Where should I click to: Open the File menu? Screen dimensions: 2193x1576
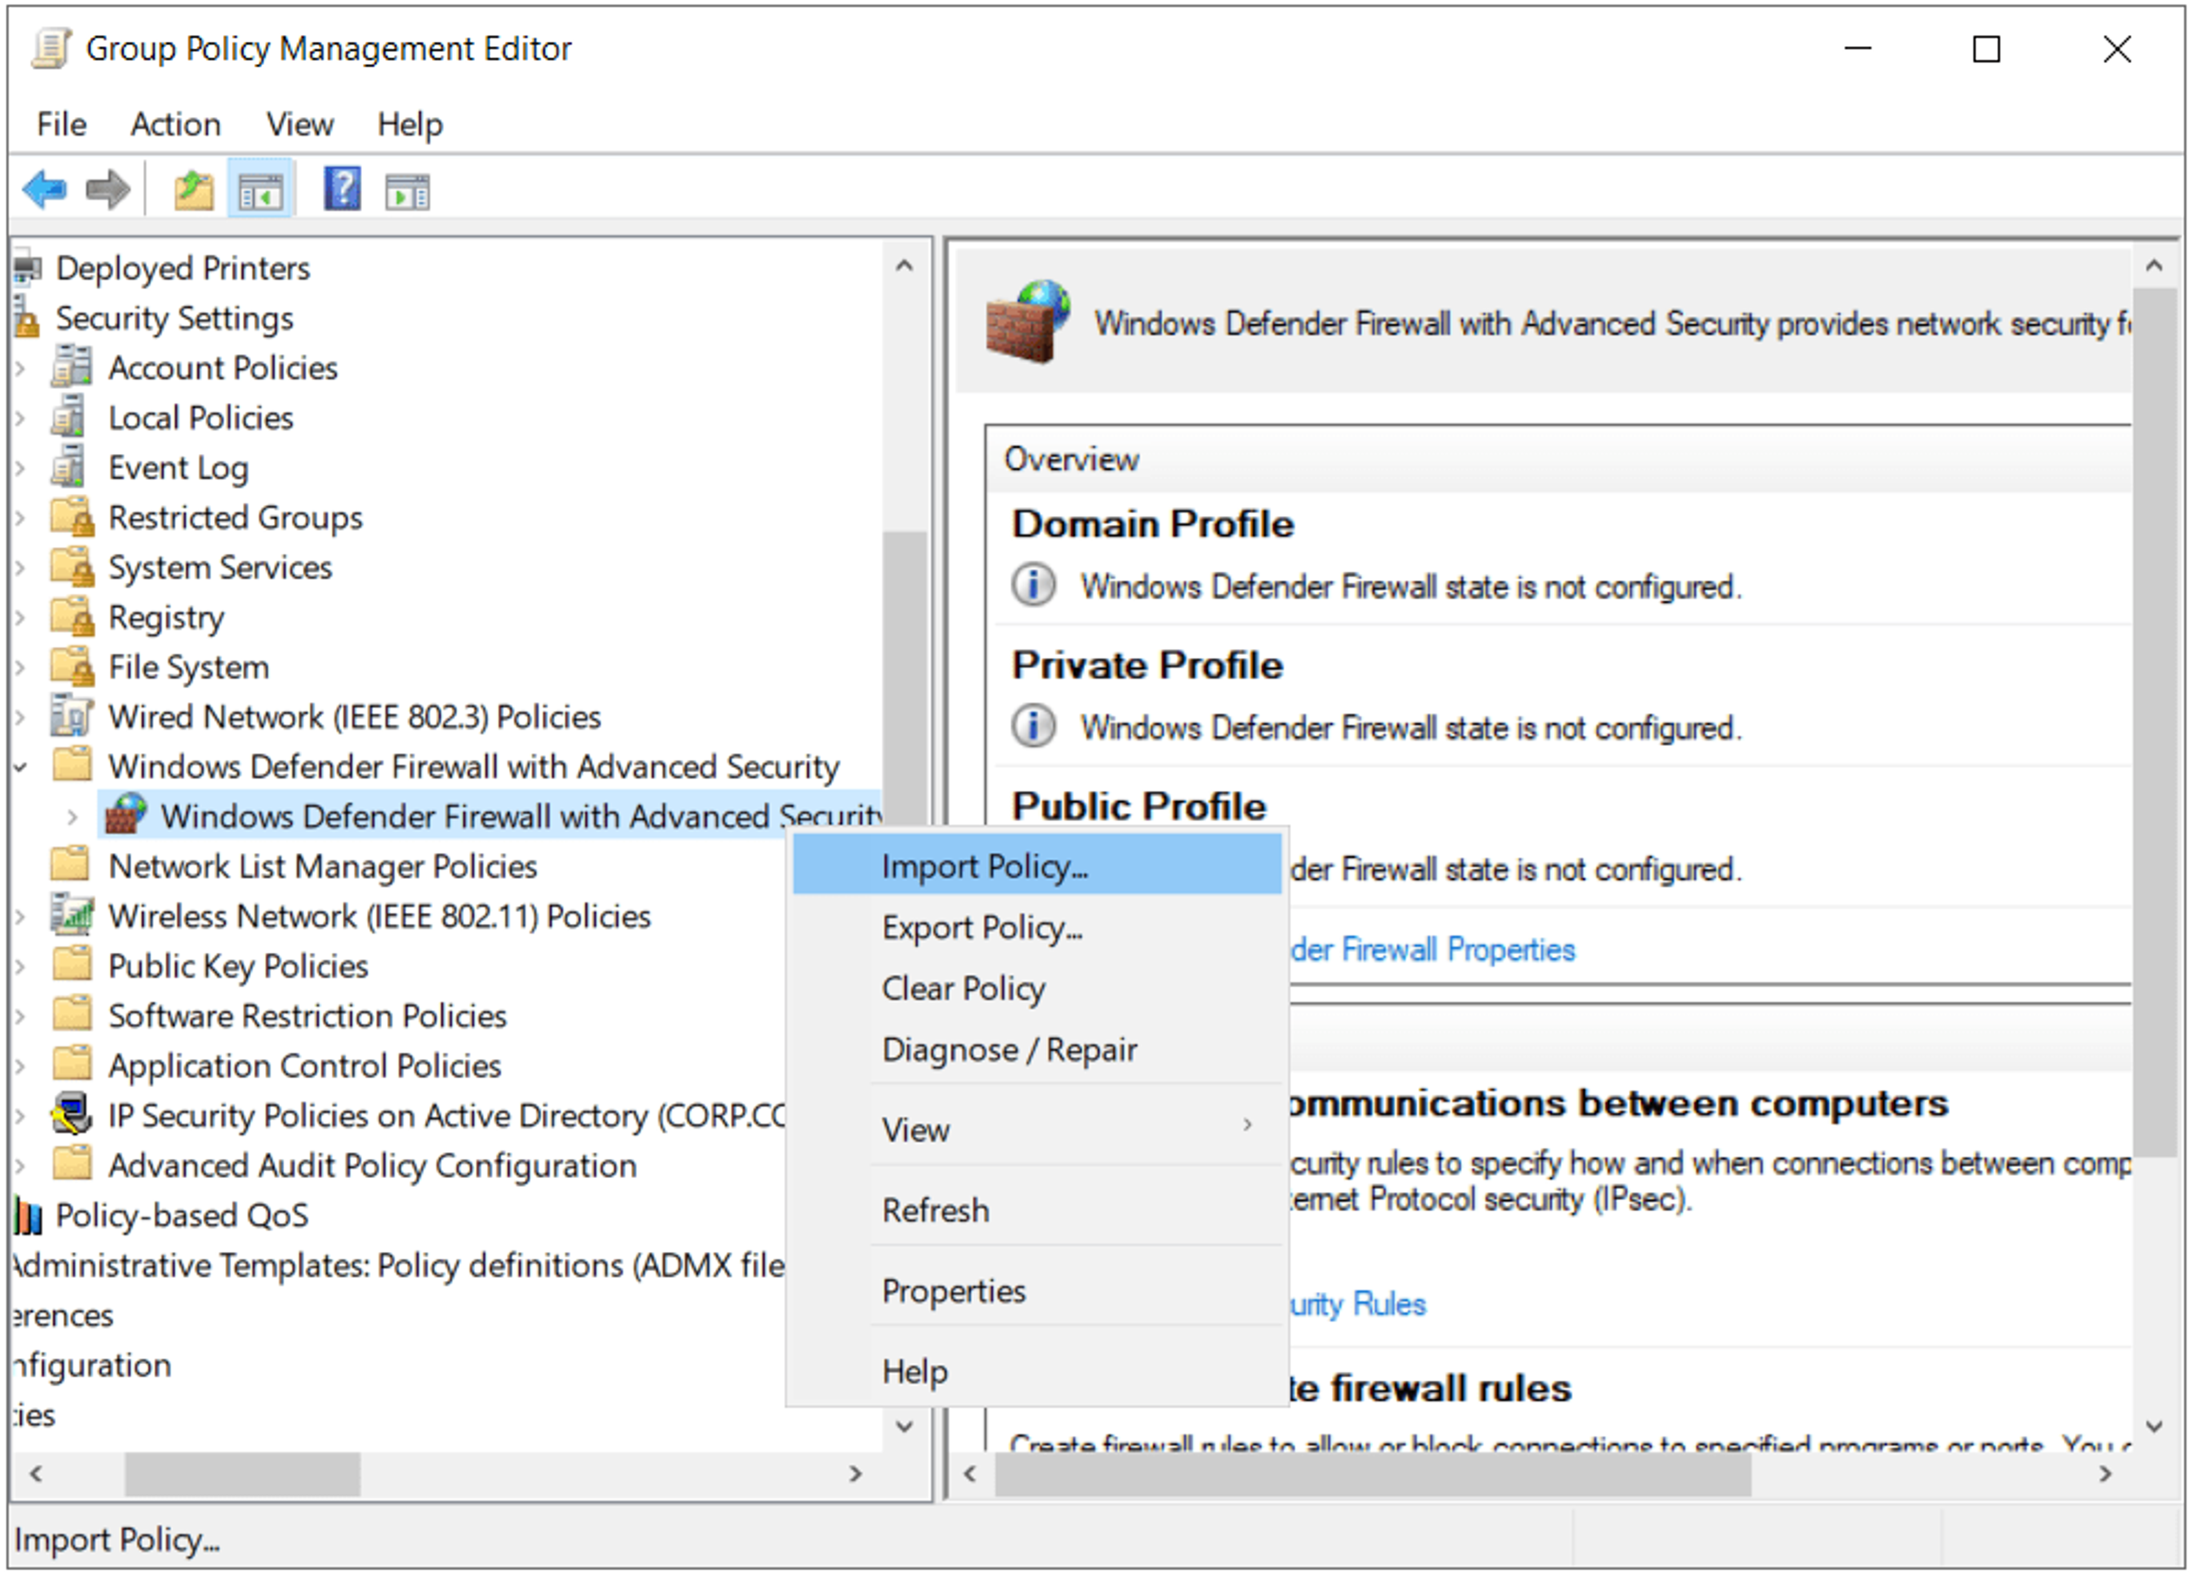[x=61, y=124]
